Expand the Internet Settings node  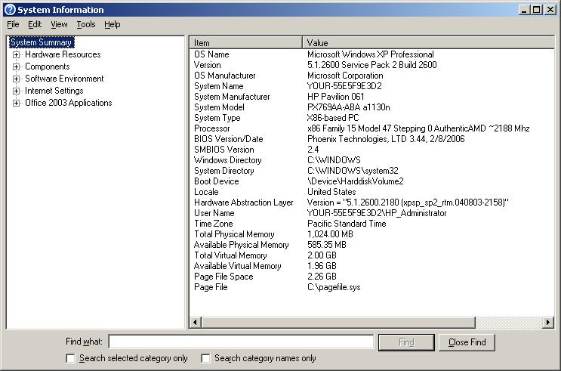tap(16, 91)
